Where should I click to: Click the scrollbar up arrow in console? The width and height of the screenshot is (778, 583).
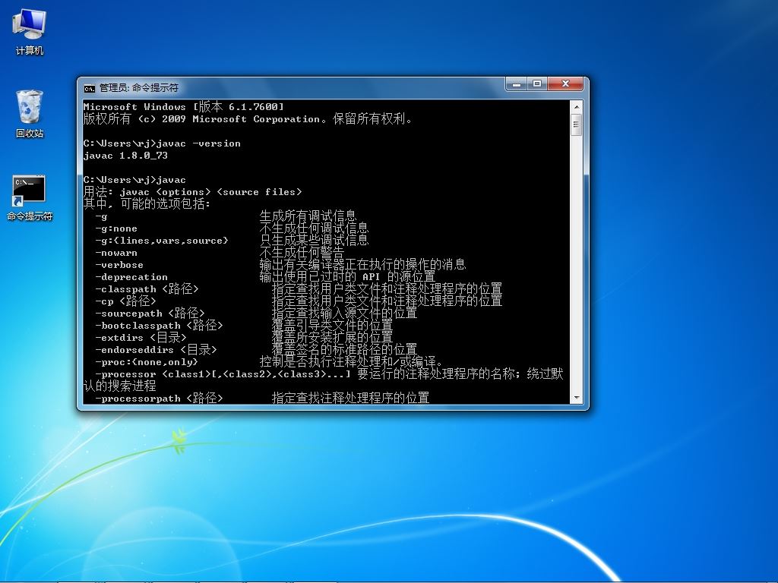tap(577, 106)
